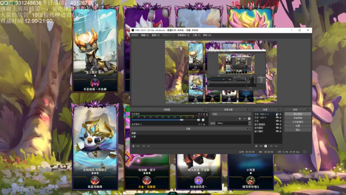Move scene up with arrow icon
The image size is (346, 195).
tap(144, 146)
